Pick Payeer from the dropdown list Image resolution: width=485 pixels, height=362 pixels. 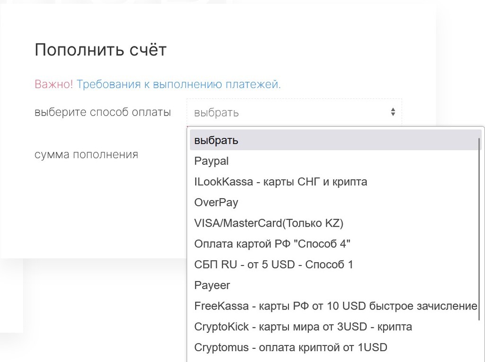(x=212, y=285)
